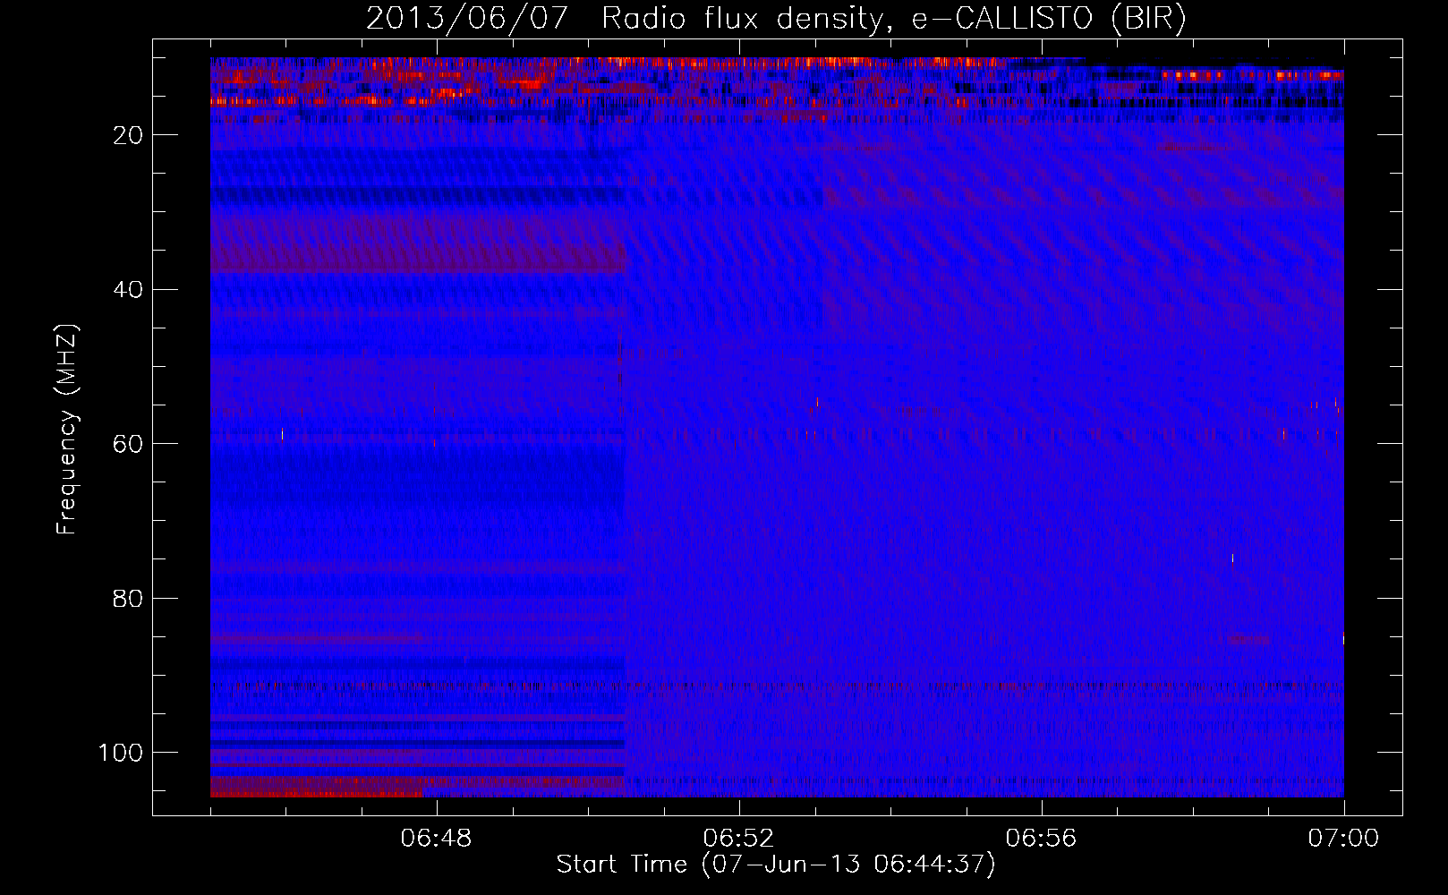The image size is (1448, 895).
Task: Click the frequency tick label '40'
Action: click(x=128, y=290)
